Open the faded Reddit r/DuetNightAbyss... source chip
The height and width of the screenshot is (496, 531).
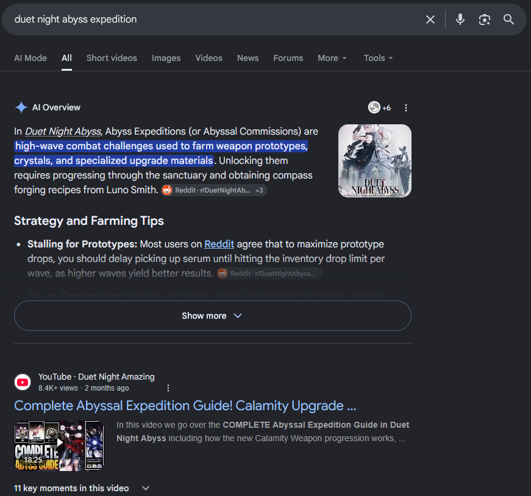(x=269, y=274)
